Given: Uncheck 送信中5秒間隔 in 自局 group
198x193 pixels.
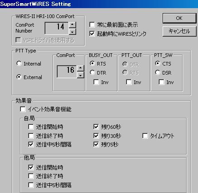Looking at the screenshot, I should 31,145.
